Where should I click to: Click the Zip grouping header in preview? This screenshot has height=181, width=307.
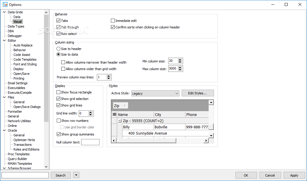click(121, 106)
